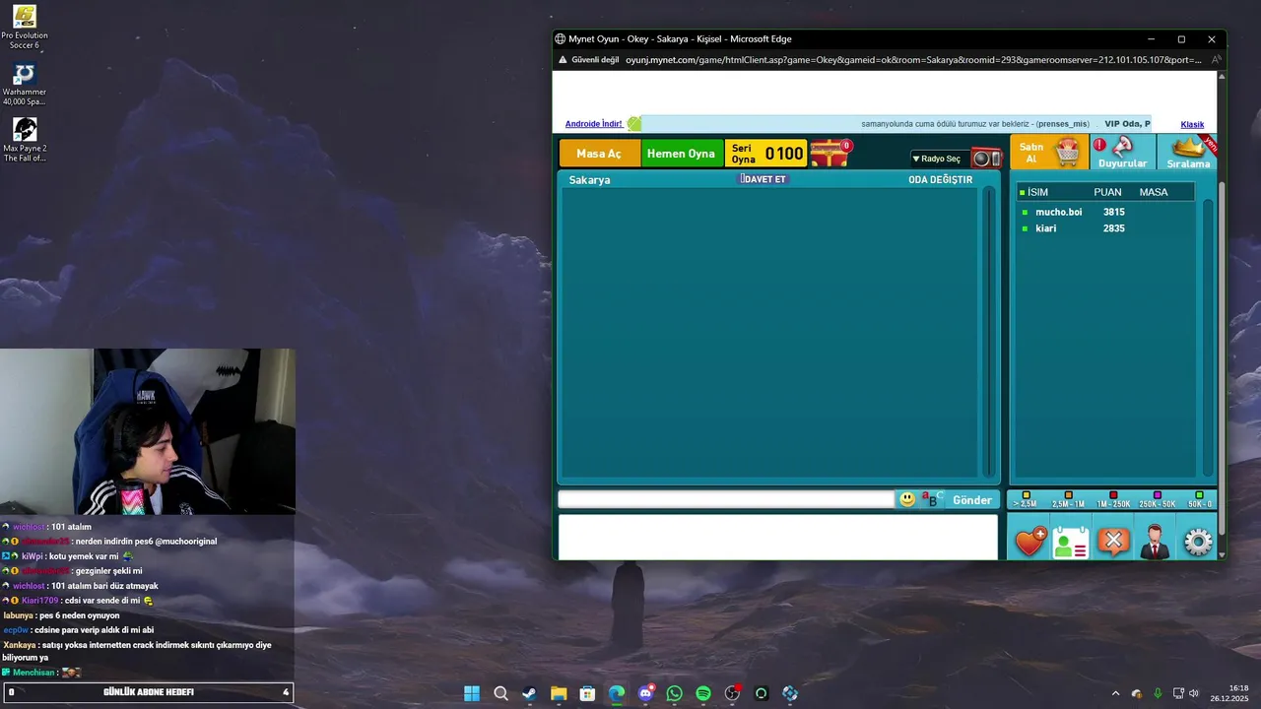This screenshot has width=1261, height=709.
Task: Open the Sıralama crown ranking
Action: click(1189, 152)
